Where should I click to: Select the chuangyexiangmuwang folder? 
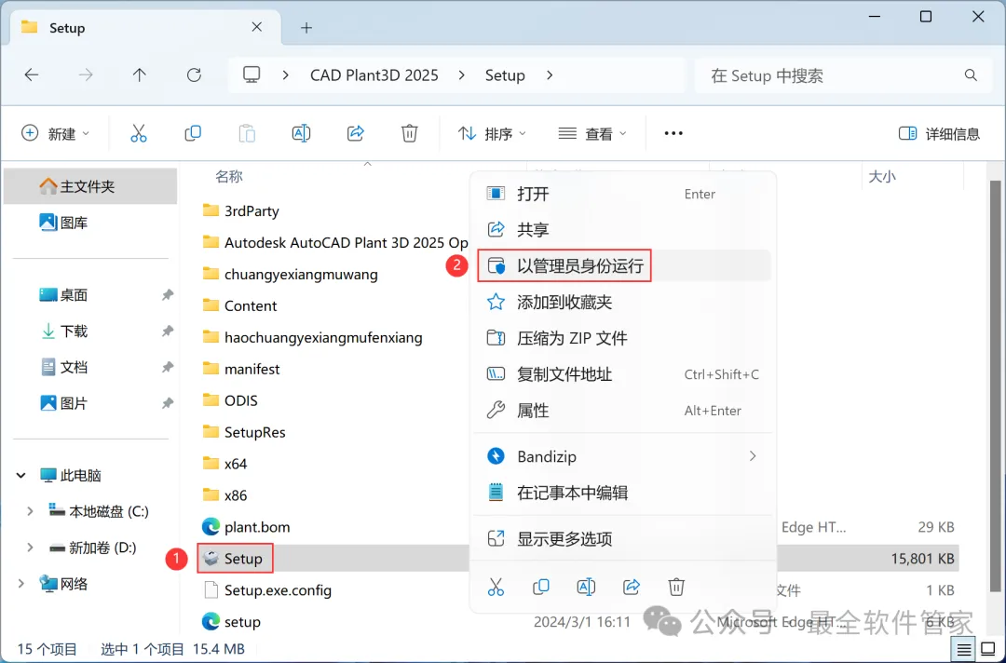coord(290,275)
